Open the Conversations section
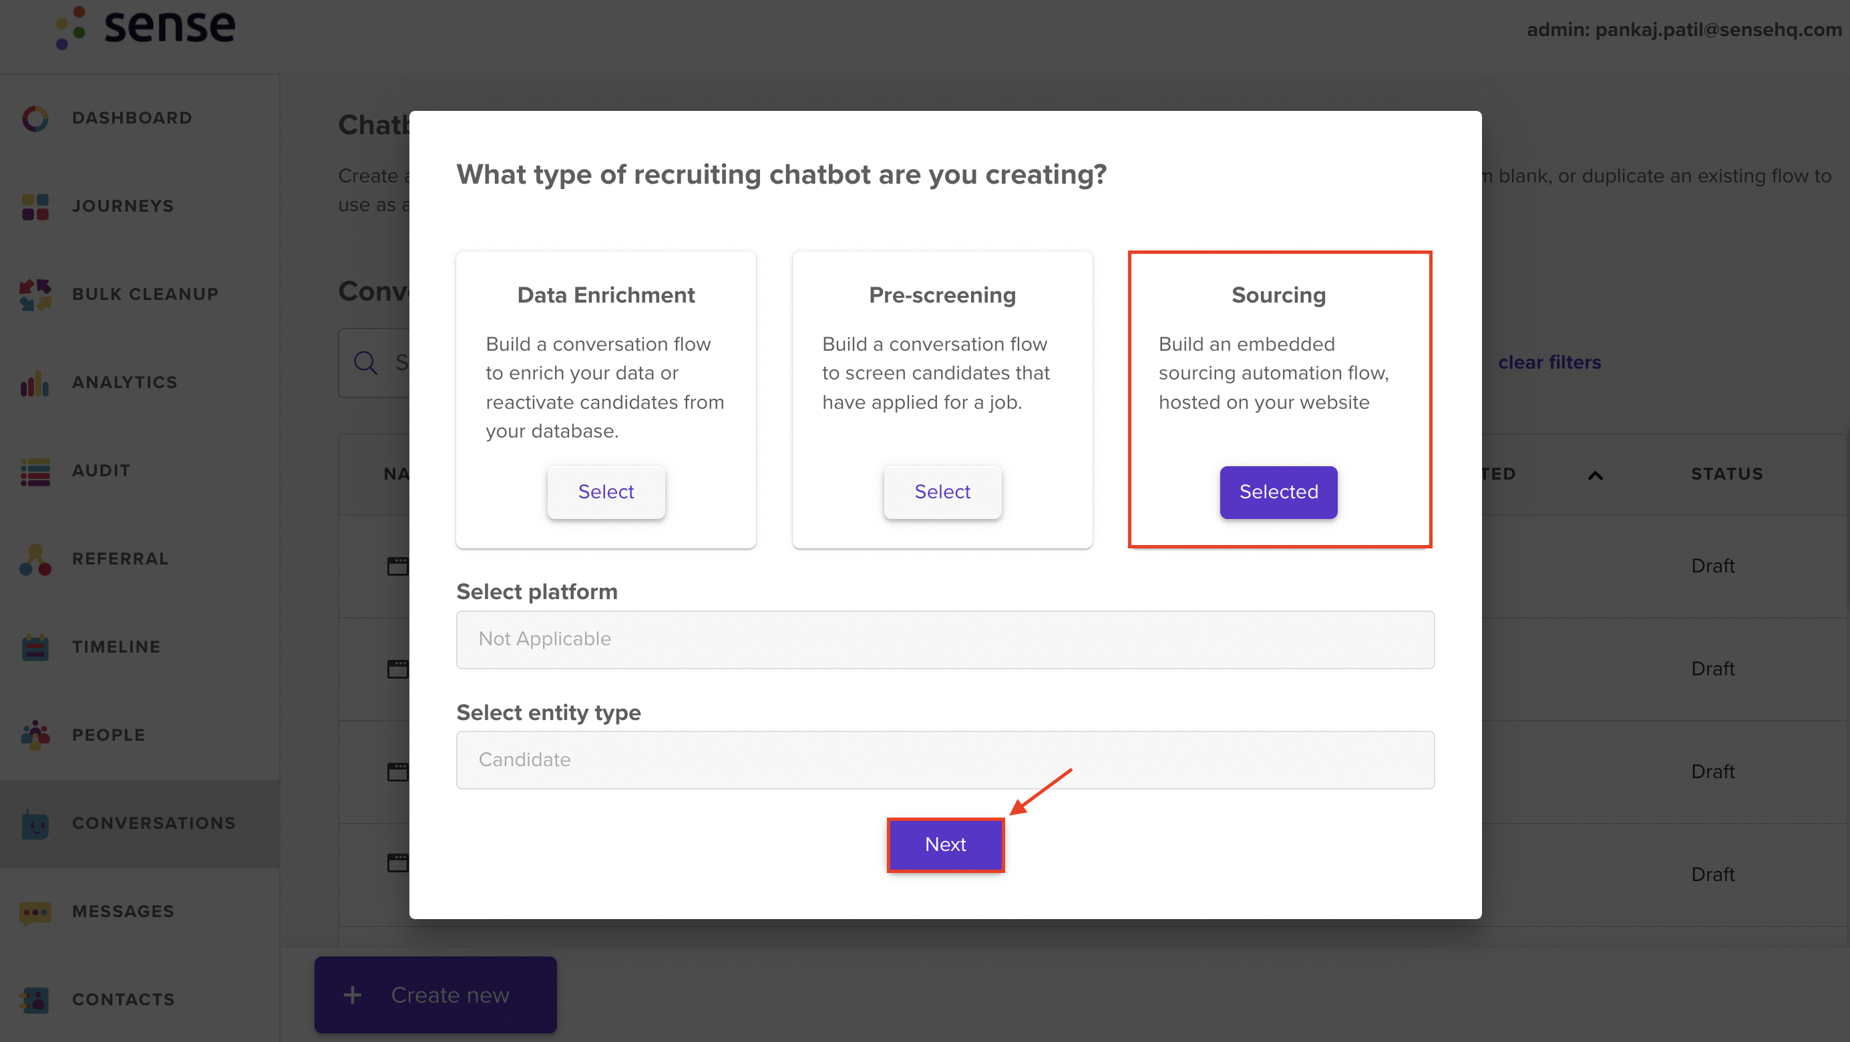The height and width of the screenshot is (1042, 1850). (140, 824)
